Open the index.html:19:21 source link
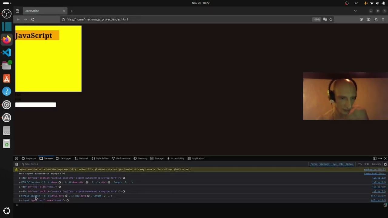This screenshot has width=388, height=218. tap(375, 173)
